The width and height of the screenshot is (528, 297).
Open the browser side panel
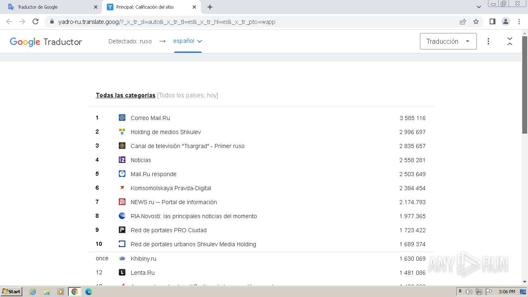492,21
